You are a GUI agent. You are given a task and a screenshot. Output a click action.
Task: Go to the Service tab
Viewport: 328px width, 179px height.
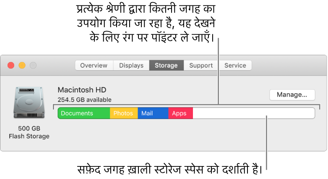(235, 65)
